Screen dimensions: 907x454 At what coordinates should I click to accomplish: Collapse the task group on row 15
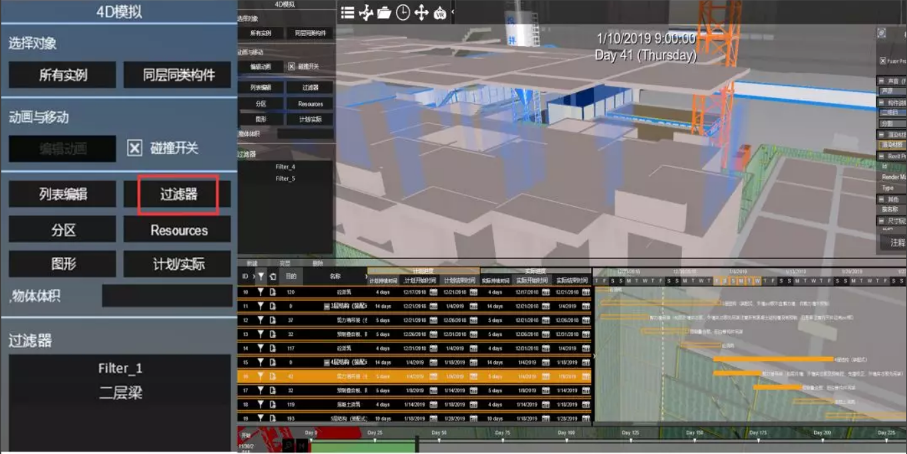[x=325, y=362]
